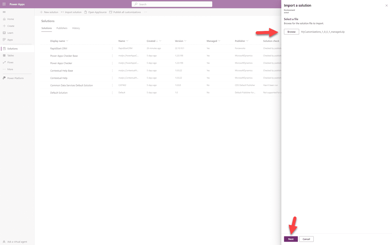Collapse the navigation pane with the hamburger icon
This screenshot has width=392, height=245.
tap(4, 12)
